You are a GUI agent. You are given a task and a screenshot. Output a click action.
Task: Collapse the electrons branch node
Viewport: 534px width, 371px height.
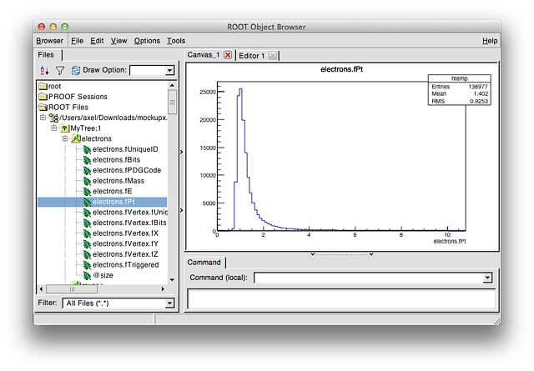click(64, 138)
